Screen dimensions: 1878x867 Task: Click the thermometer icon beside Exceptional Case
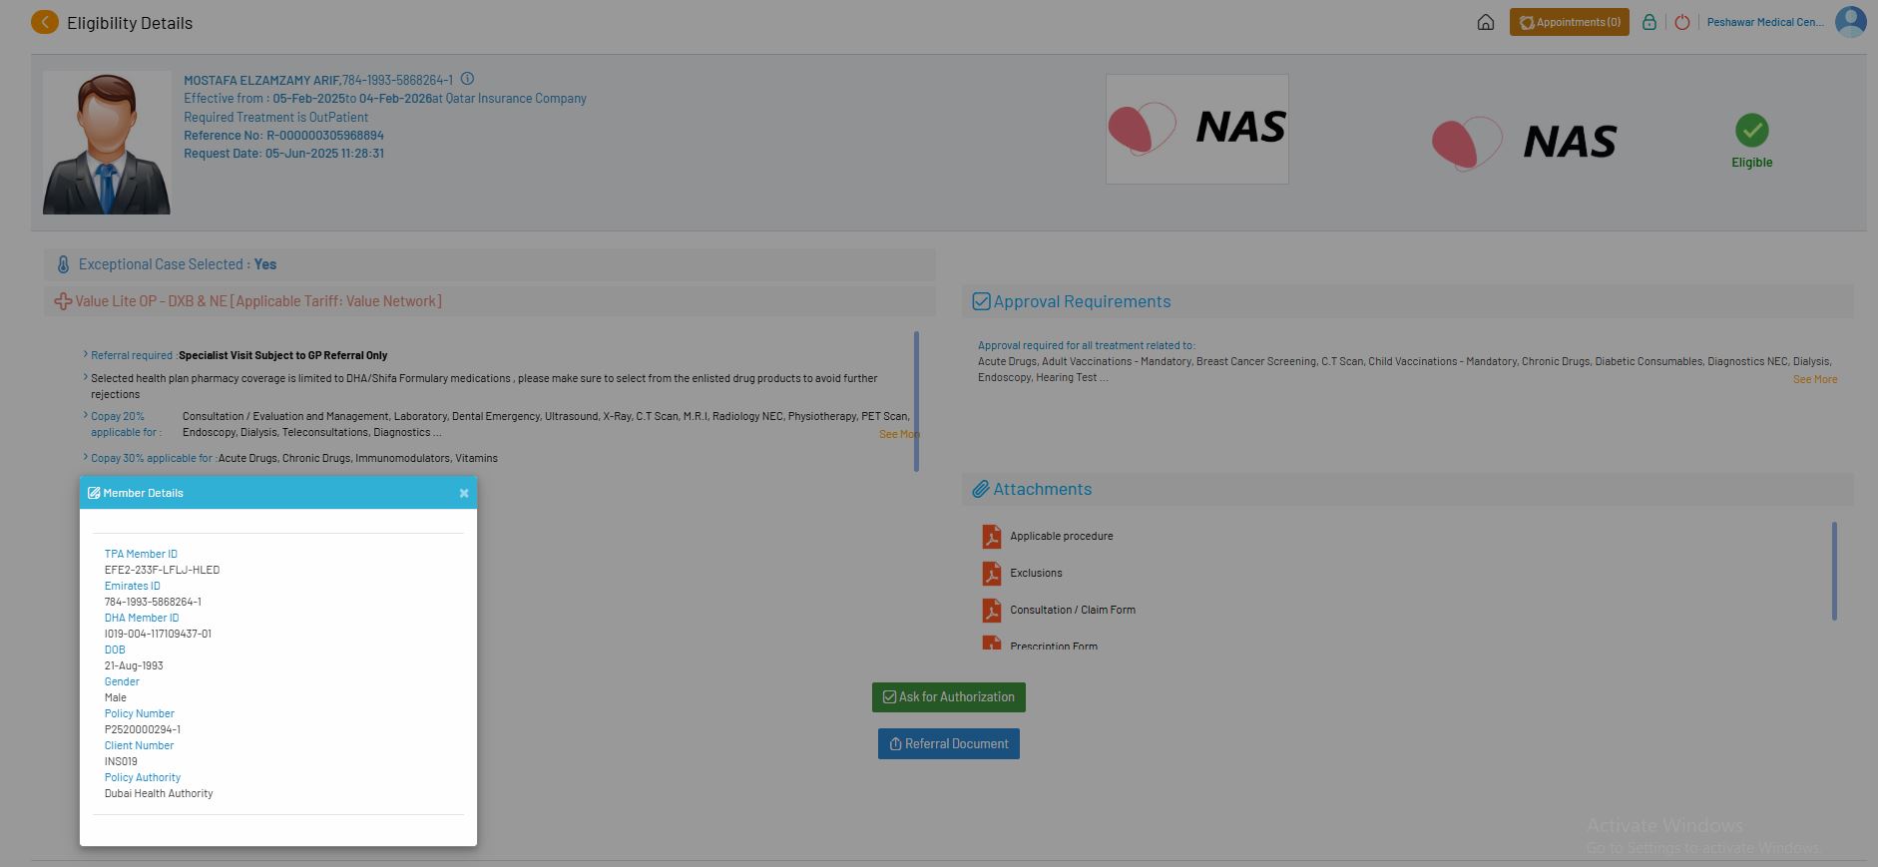(63, 264)
